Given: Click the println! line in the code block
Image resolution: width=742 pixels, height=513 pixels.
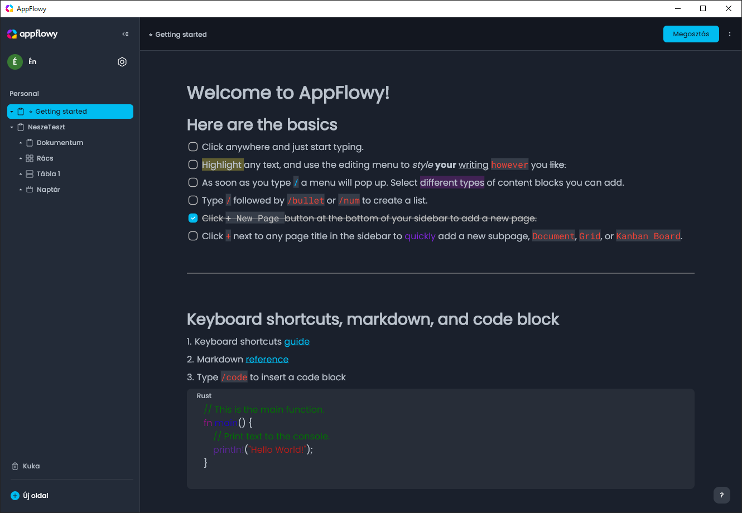Looking at the screenshot, I should click(263, 449).
